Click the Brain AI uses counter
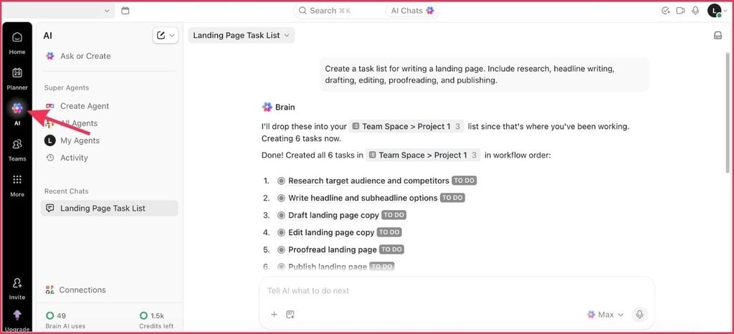Image resolution: width=734 pixels, height=334 pixels. click(x=65, y=320)
